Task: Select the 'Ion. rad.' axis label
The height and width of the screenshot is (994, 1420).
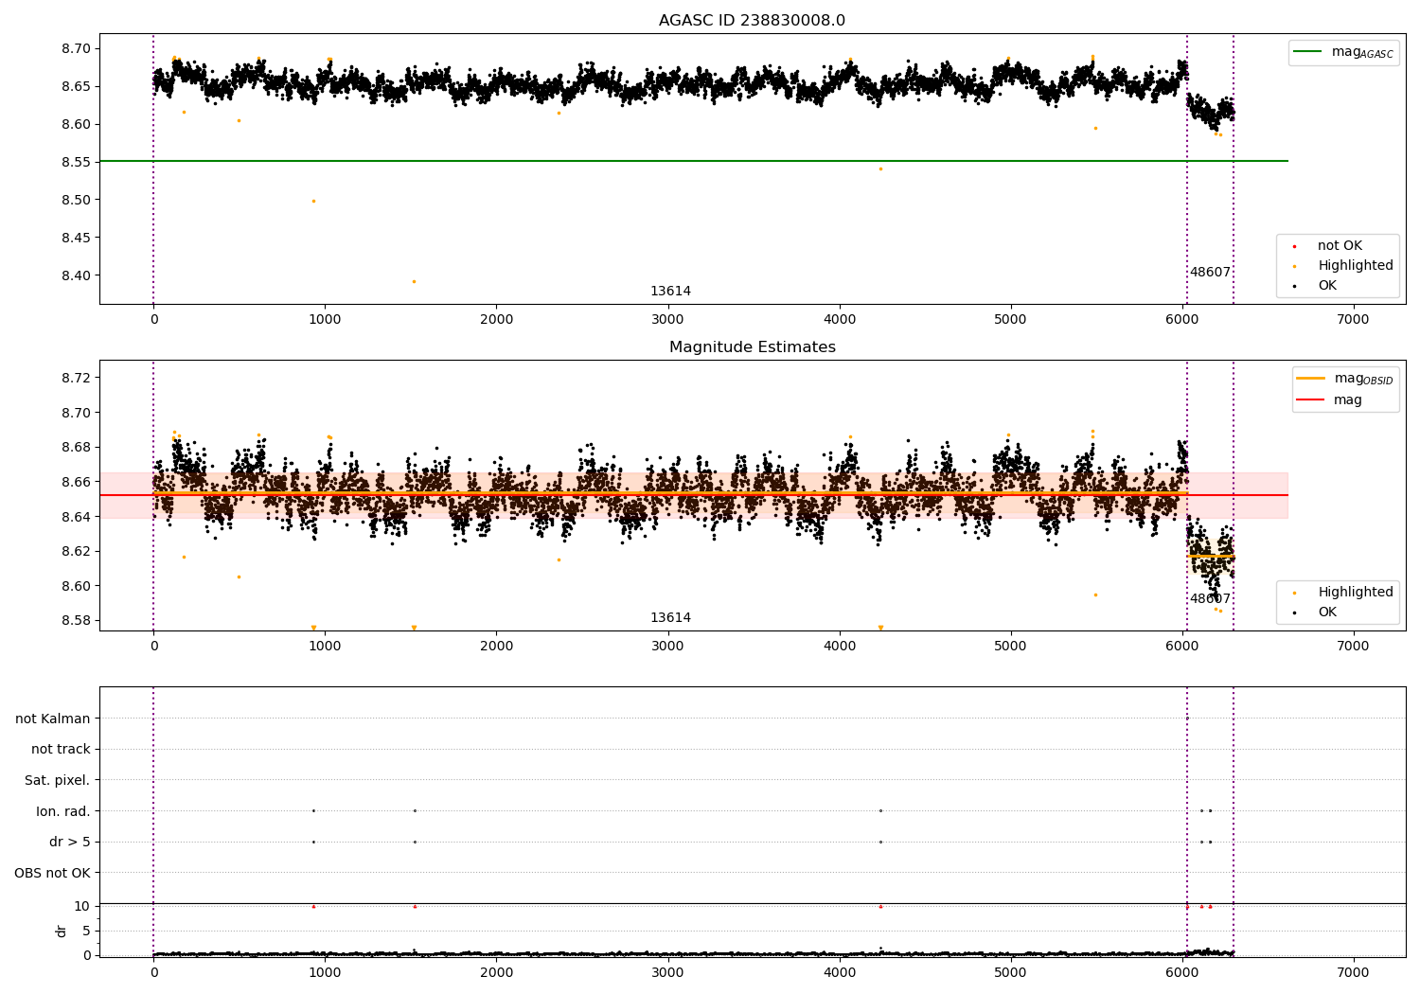Action: pyautogui.click(x=63, y=811)
